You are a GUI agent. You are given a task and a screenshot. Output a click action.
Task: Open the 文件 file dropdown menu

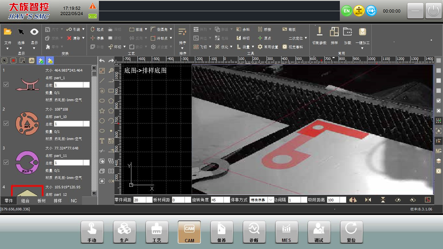[x=7, y=49]
